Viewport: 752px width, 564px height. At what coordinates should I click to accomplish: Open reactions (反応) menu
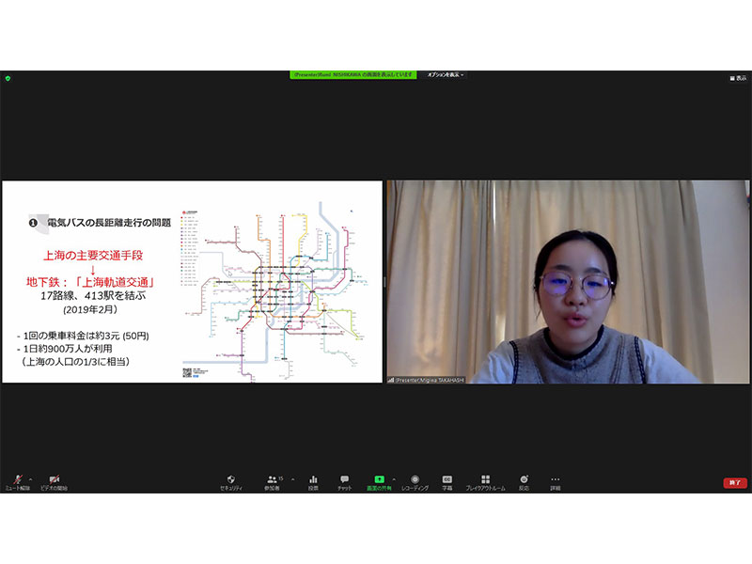click(x=524, y=480)
